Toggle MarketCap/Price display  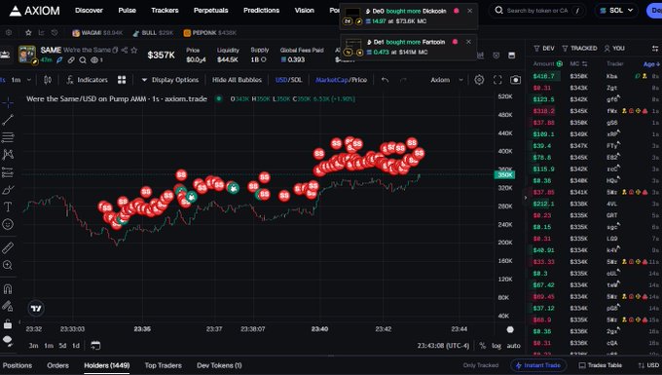point(341,80)
